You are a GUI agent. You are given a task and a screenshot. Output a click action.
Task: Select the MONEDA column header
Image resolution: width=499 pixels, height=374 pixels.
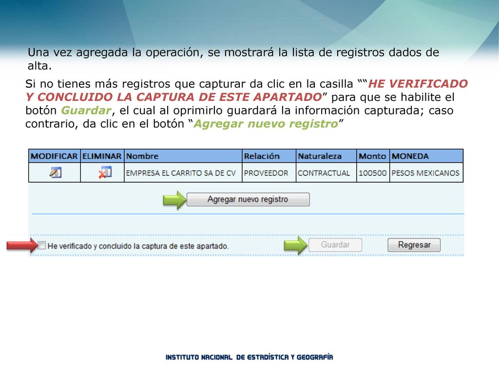point(426,156)
